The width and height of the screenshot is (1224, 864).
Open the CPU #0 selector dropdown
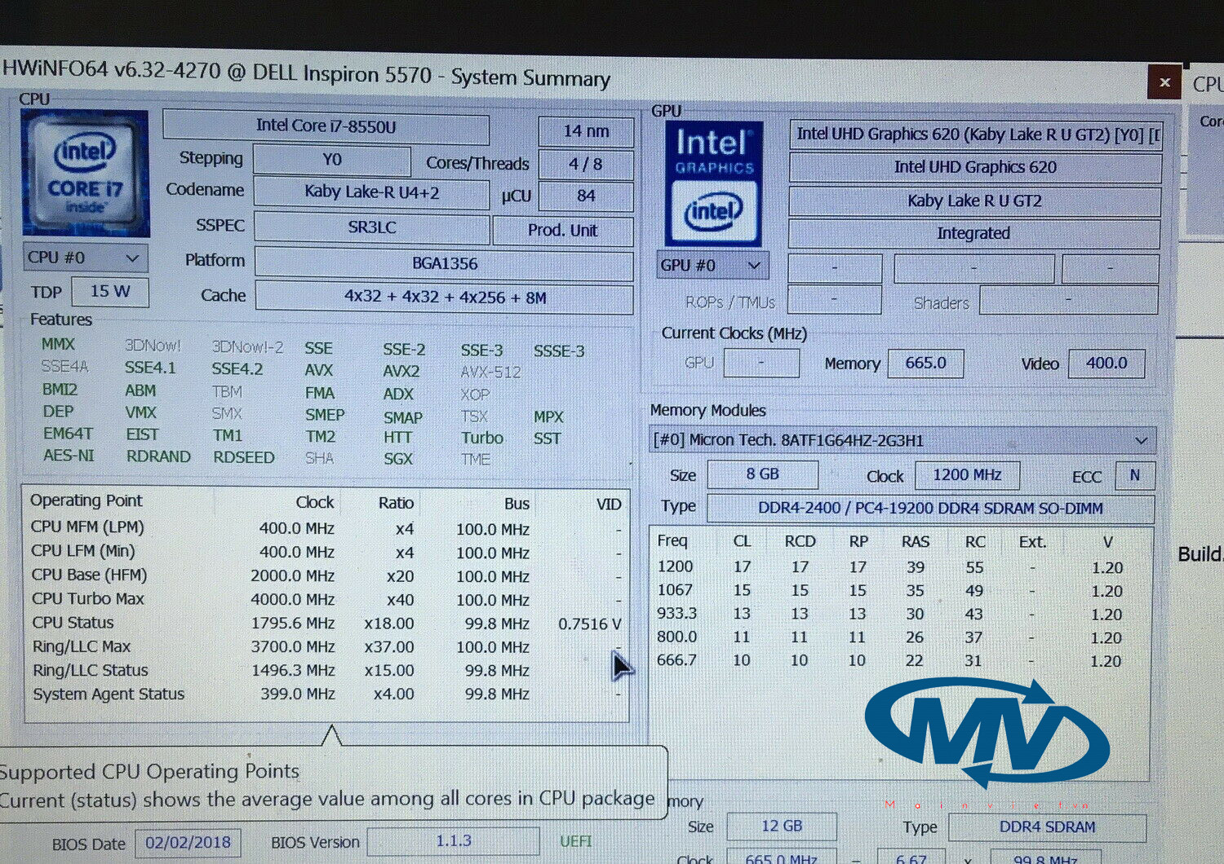coord(86,258)
